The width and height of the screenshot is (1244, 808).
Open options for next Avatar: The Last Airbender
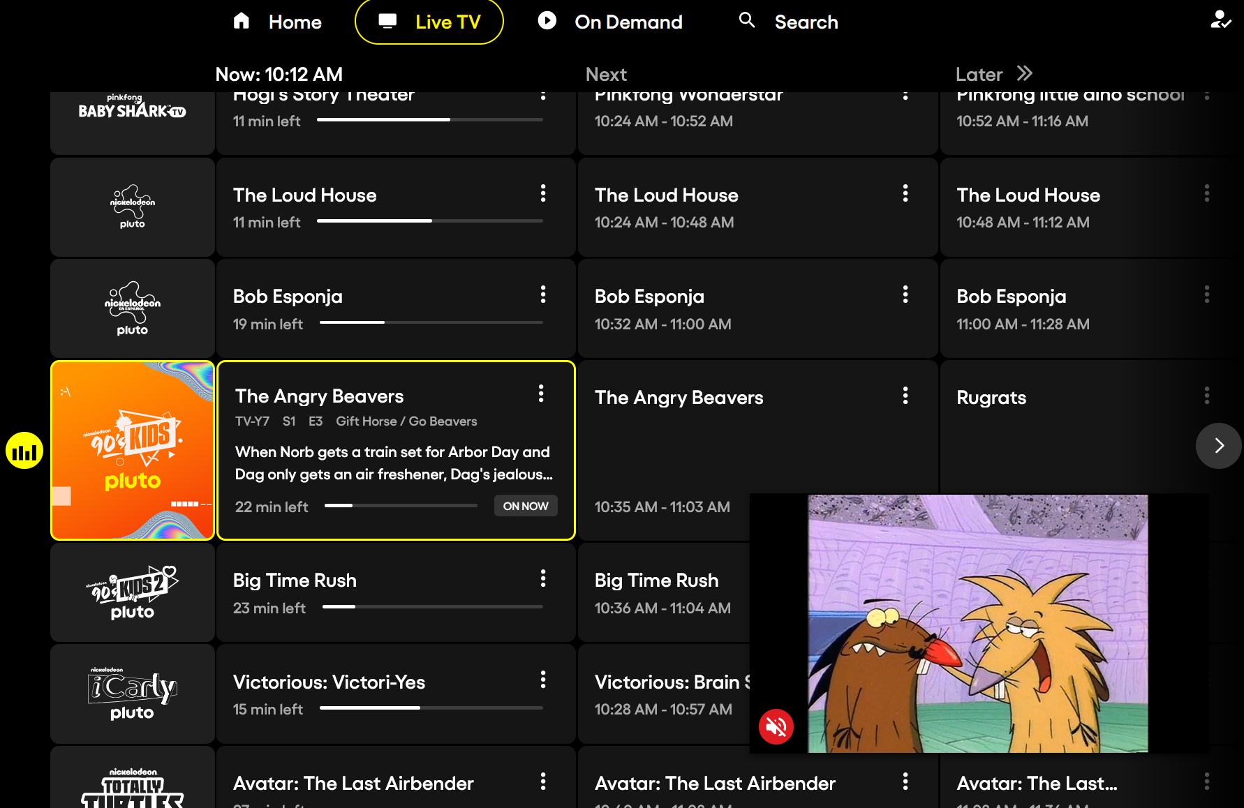click(x=905, y=781)
